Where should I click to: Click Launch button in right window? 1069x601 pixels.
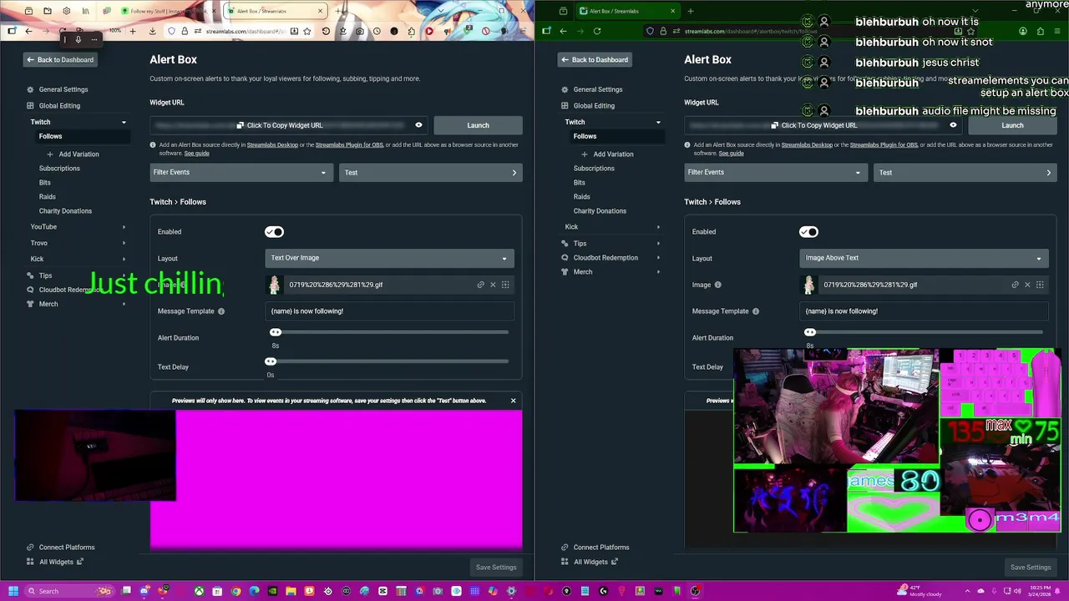tap(1012, 125)
